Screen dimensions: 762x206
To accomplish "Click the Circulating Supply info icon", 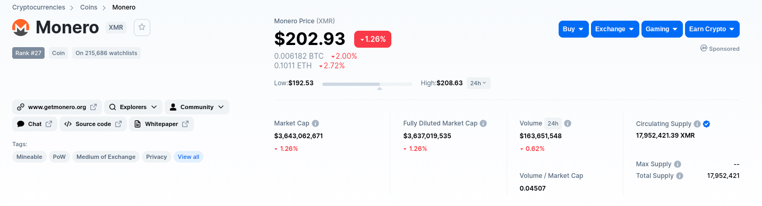I will click(x=697, y=124).
